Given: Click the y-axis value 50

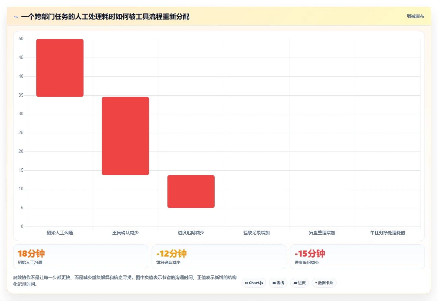Looking at the screenshot, I should [x=21, y=39].
